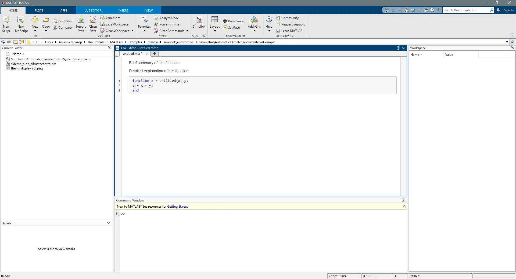Click the Search Documentation field
This screenshot has width=516, height=279.
pos(466,10)
